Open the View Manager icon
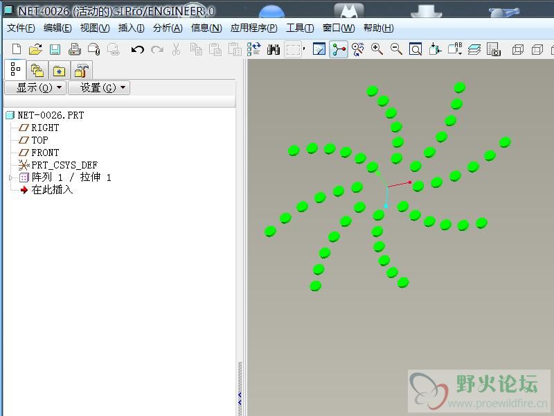 [494, 49]
